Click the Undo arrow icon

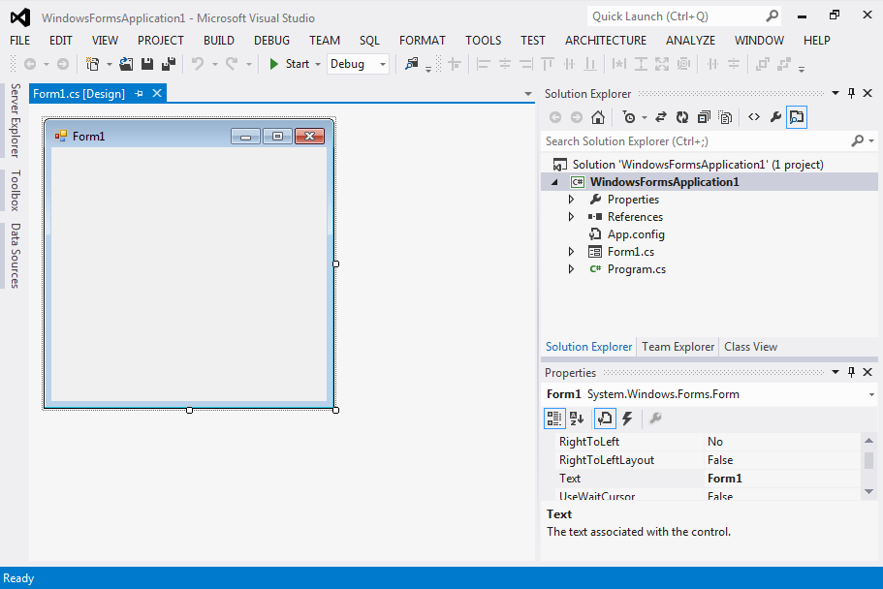(198, 64)
